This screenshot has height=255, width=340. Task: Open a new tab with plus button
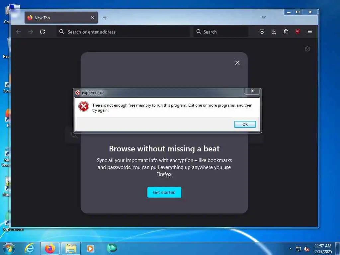point(105,18)
